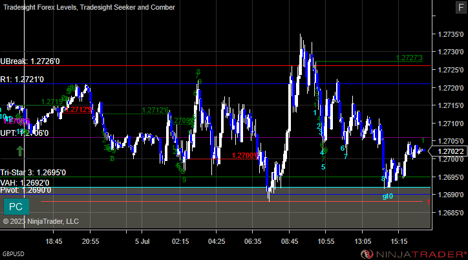The width and height of the screenshot is (468, 260).
Task: Select the UPT: 1.2706'0 level label
Action: coord(24,133)
